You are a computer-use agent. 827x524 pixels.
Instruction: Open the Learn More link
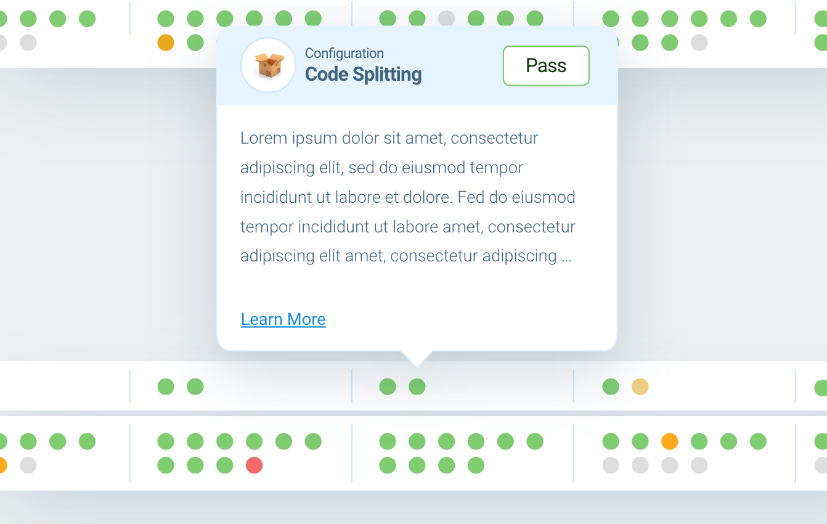coord(283,319)
